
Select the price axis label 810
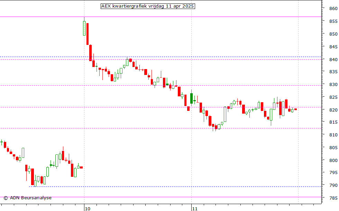point(333,135)
